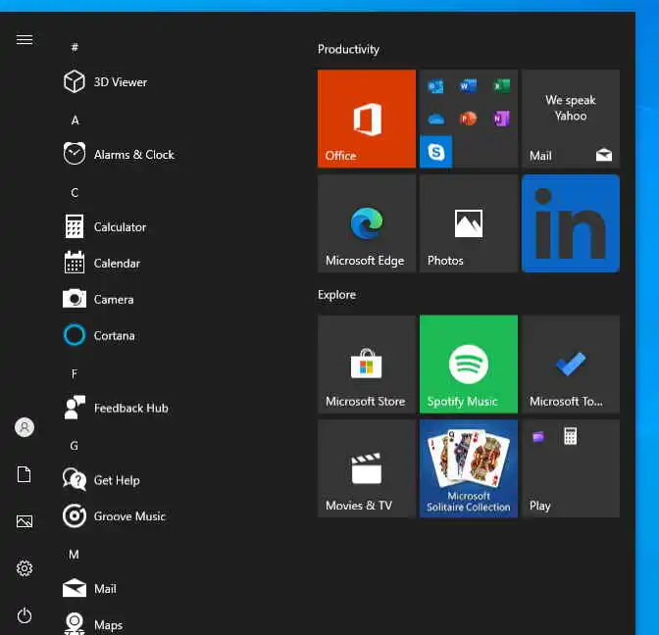
Task: Launch the Camera app
Action: (98, 300)
